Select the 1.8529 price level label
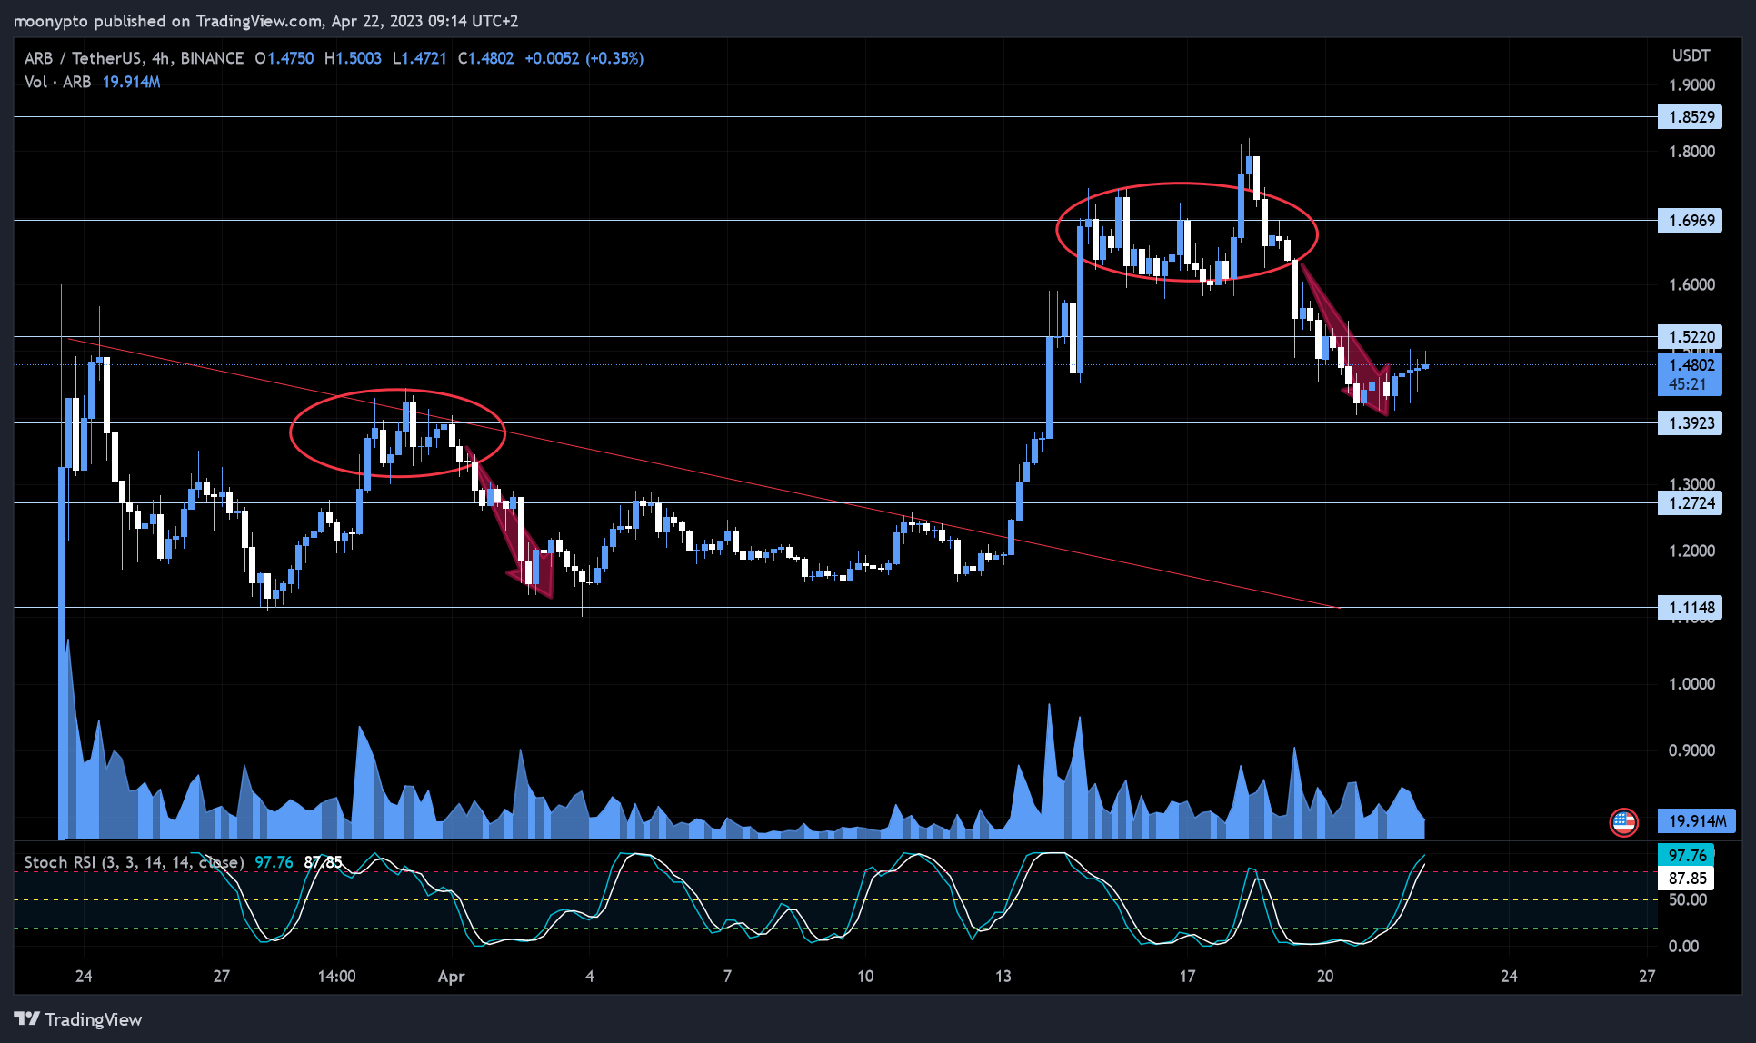Screen dimensions: 1756x1043 1691,117
